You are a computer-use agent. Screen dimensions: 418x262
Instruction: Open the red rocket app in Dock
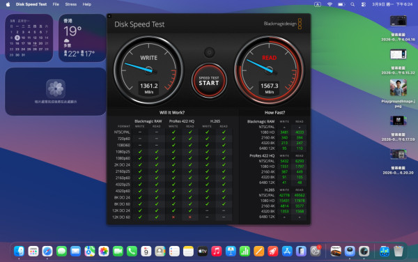click(x=273, y=251)
